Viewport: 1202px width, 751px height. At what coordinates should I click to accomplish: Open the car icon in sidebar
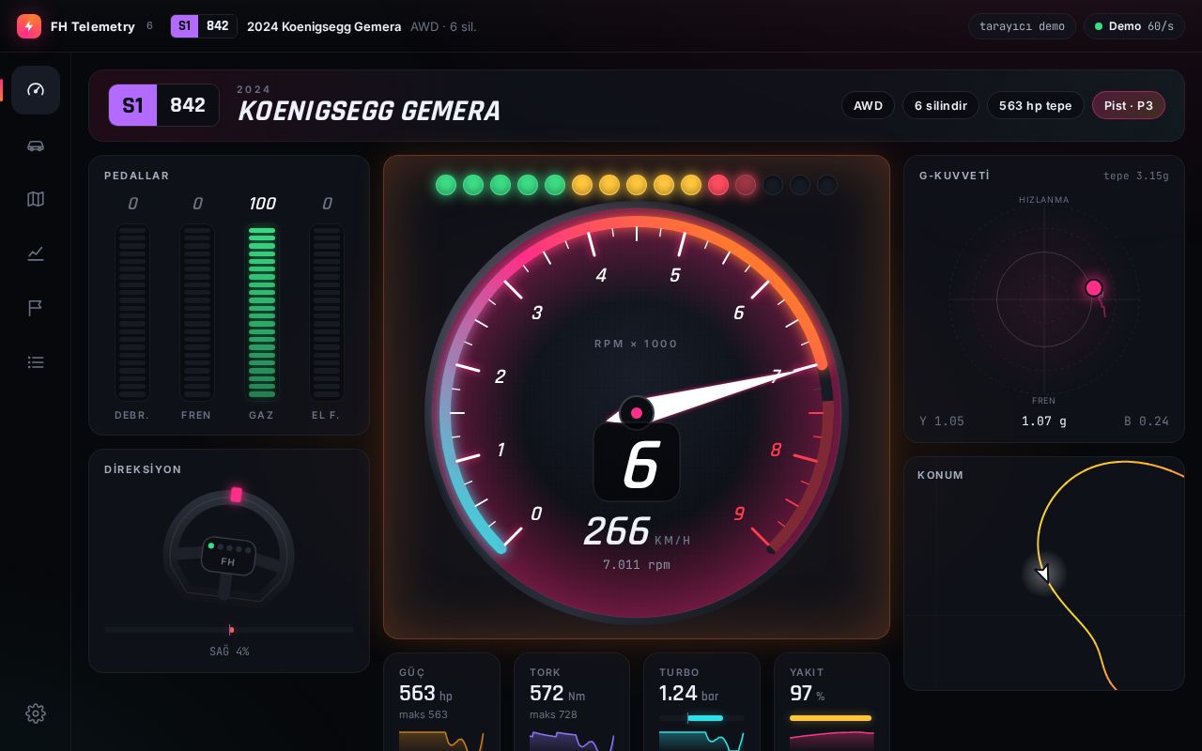pos(36,146)
